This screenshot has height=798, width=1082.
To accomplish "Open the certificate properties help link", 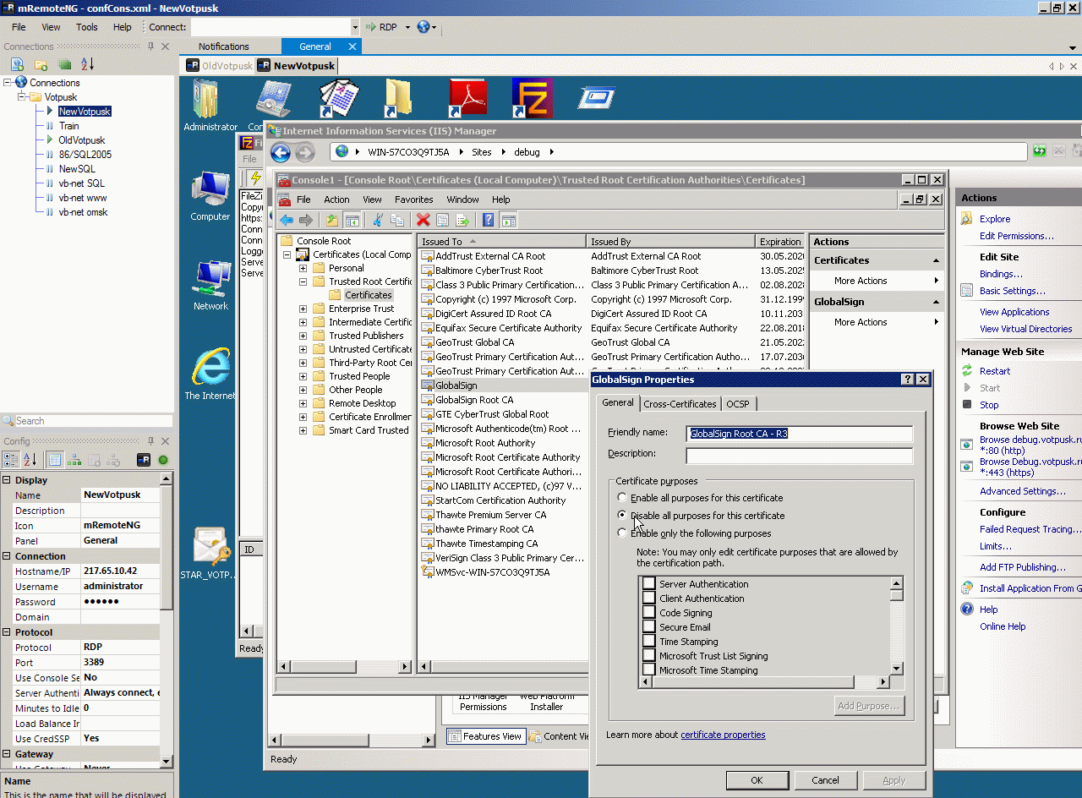I will pyautogui.click(x=723, y=735).
